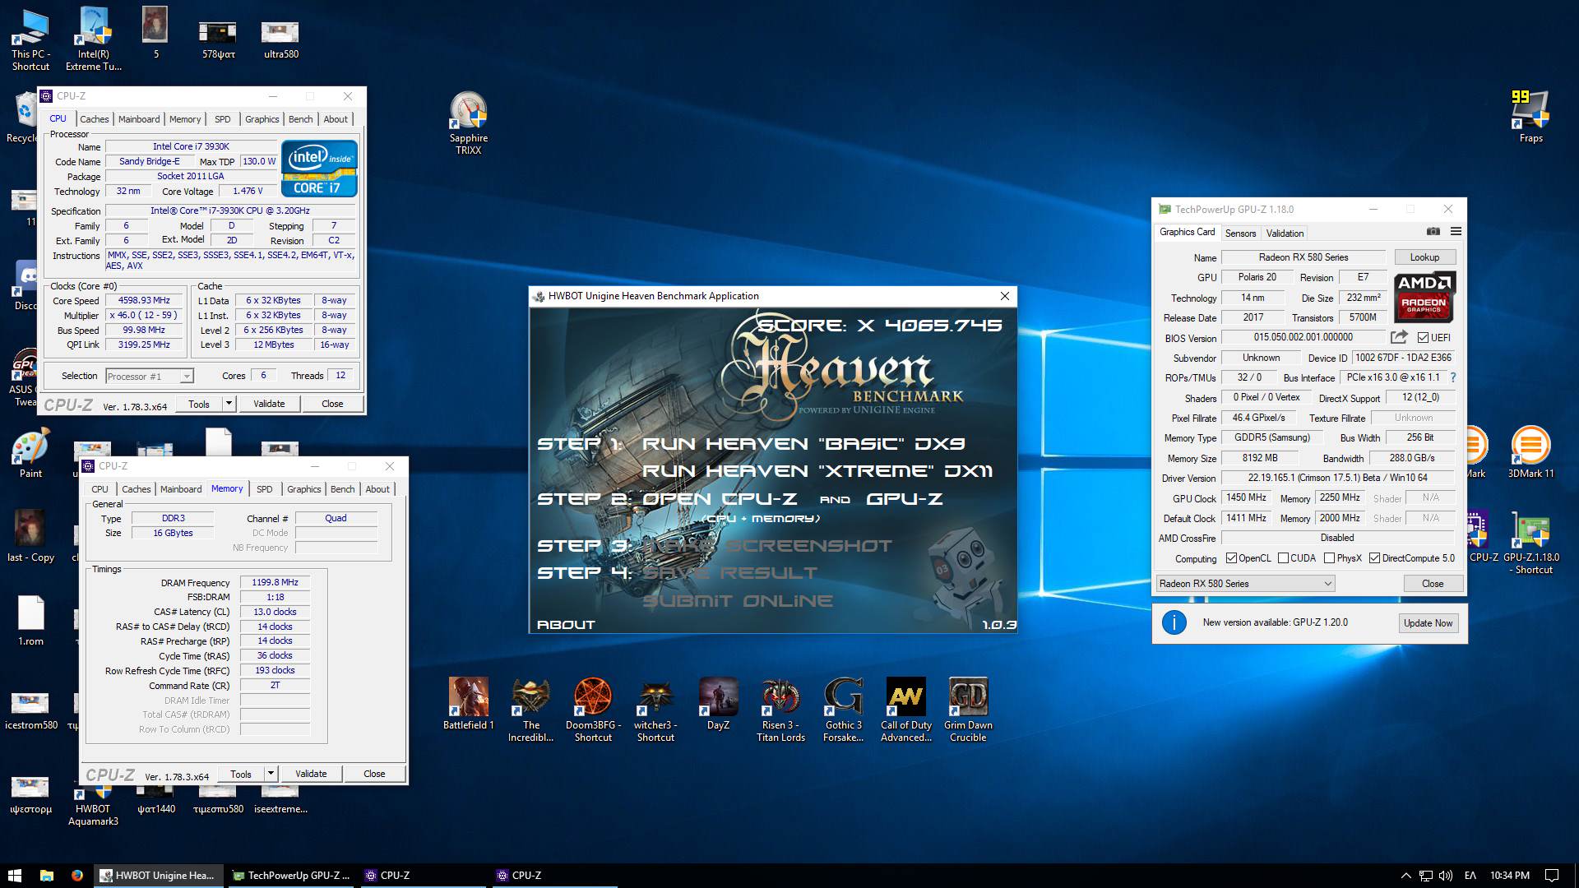Open Bench tab in top CPU-Z
Image resolution: width=1579 pixels, height=888 pixels.
point(300,119)
